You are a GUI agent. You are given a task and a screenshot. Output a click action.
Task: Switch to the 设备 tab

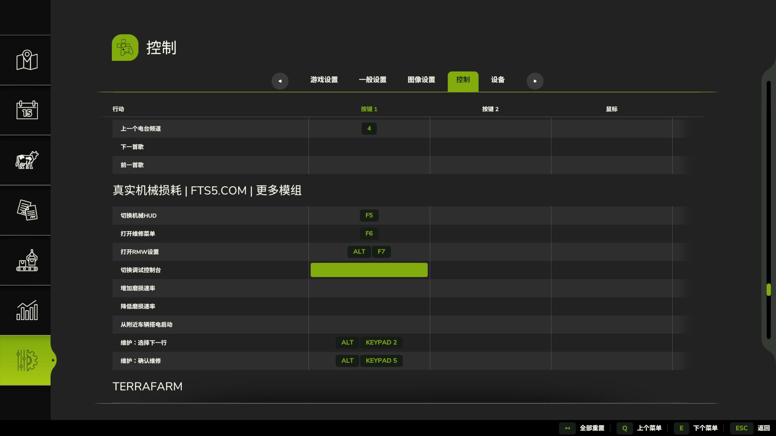pos(498,80)
